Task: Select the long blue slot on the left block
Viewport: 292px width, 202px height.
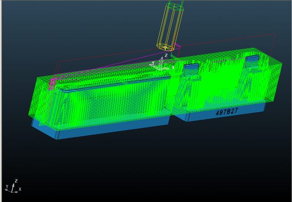Action: 115,84
